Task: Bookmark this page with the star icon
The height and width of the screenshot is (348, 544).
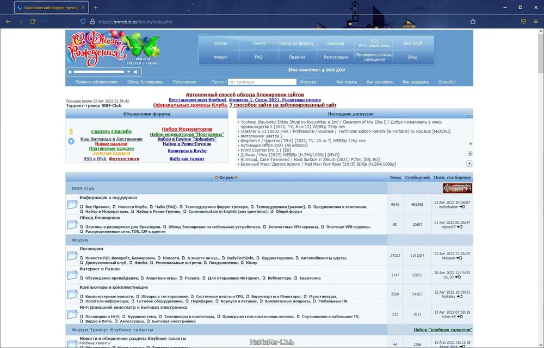Action: tap(473, 22)
